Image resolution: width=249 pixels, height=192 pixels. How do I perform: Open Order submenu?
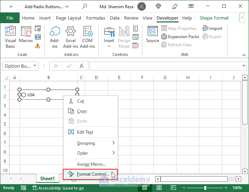pos(91,153)
